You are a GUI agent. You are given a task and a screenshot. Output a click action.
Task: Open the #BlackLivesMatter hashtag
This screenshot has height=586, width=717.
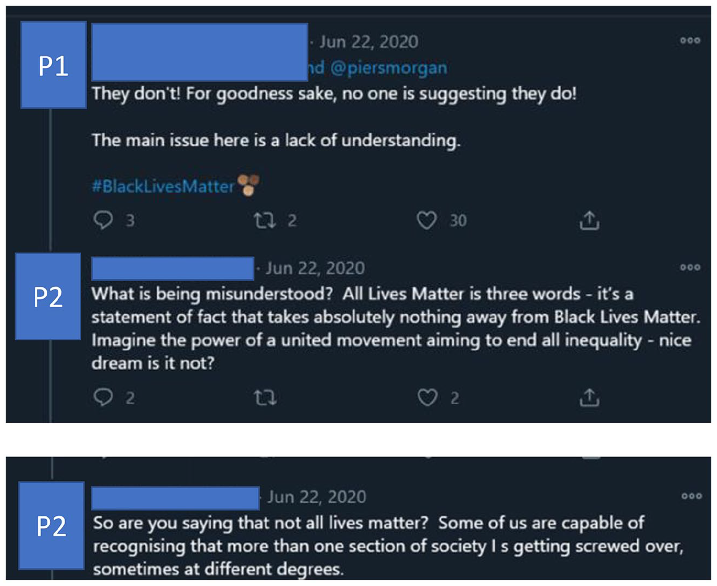pos(163,186)
